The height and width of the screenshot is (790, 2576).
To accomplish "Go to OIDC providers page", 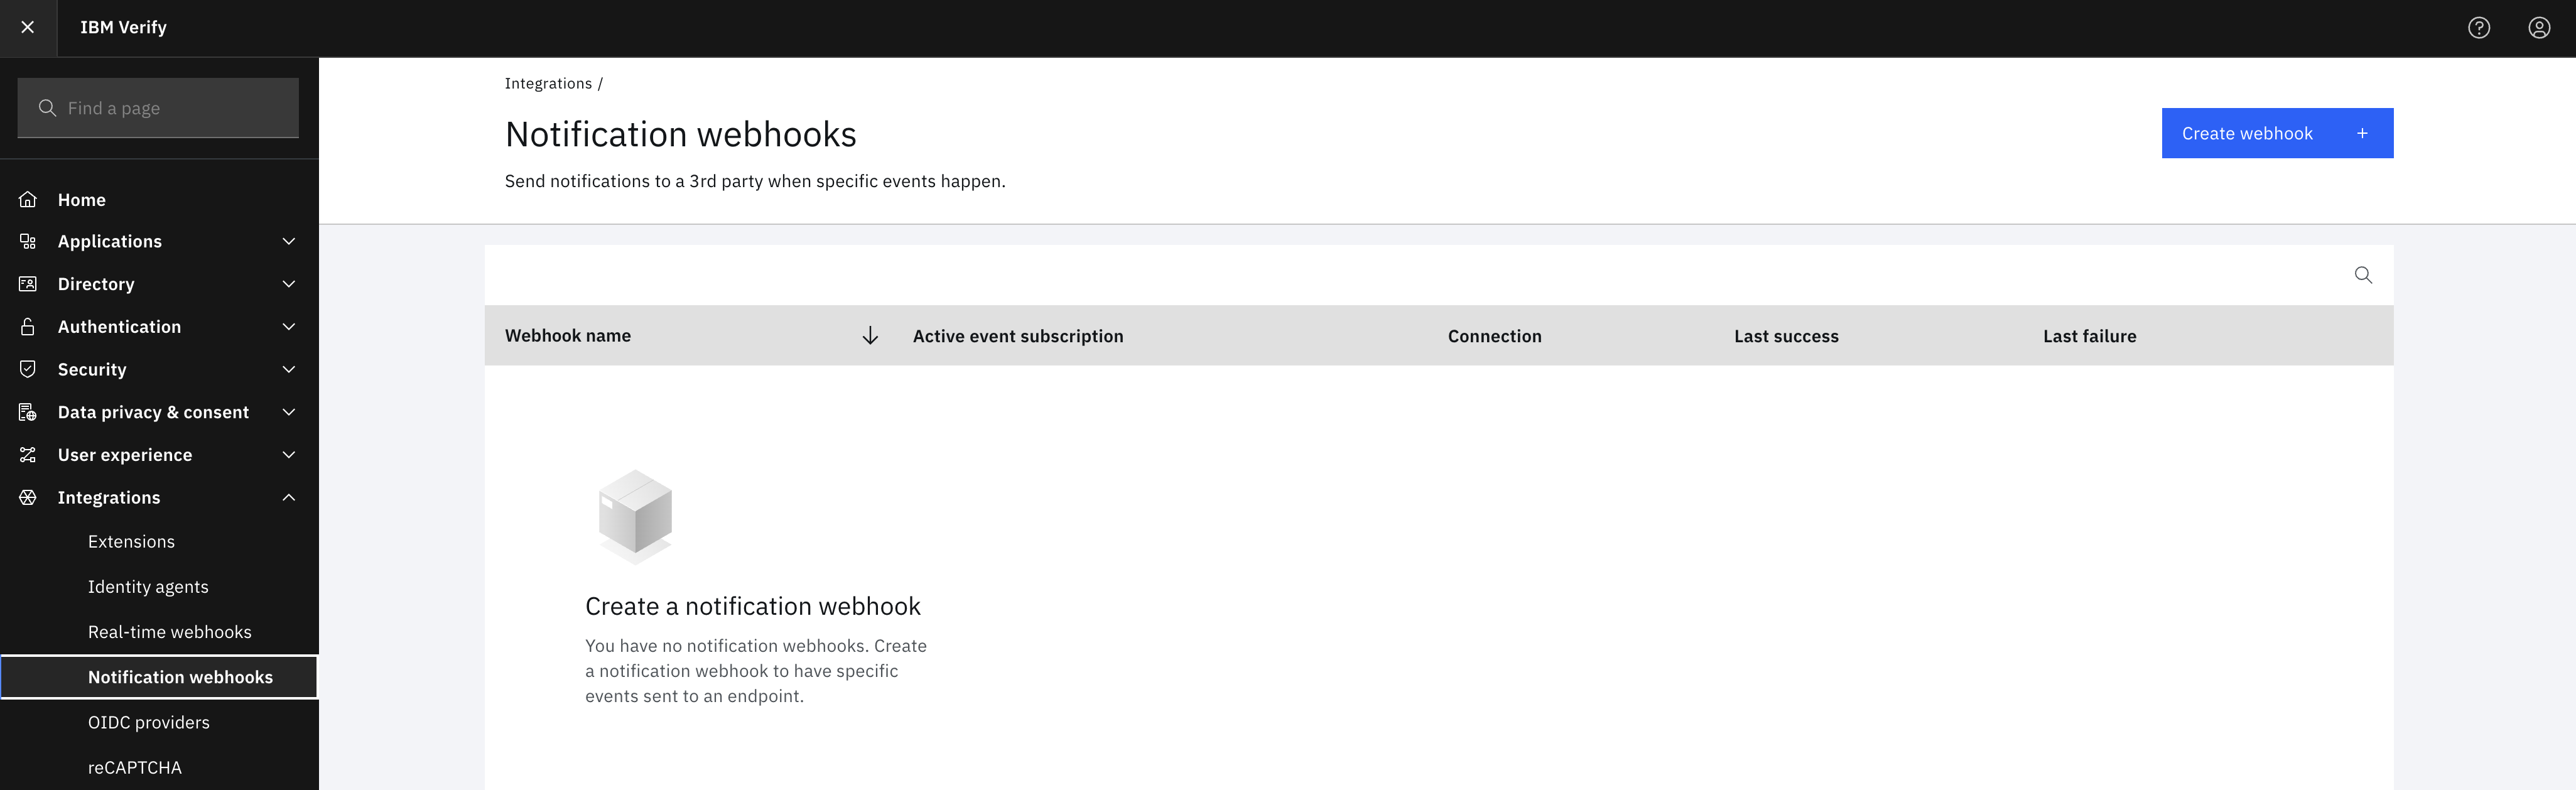I will coord(149,722).
